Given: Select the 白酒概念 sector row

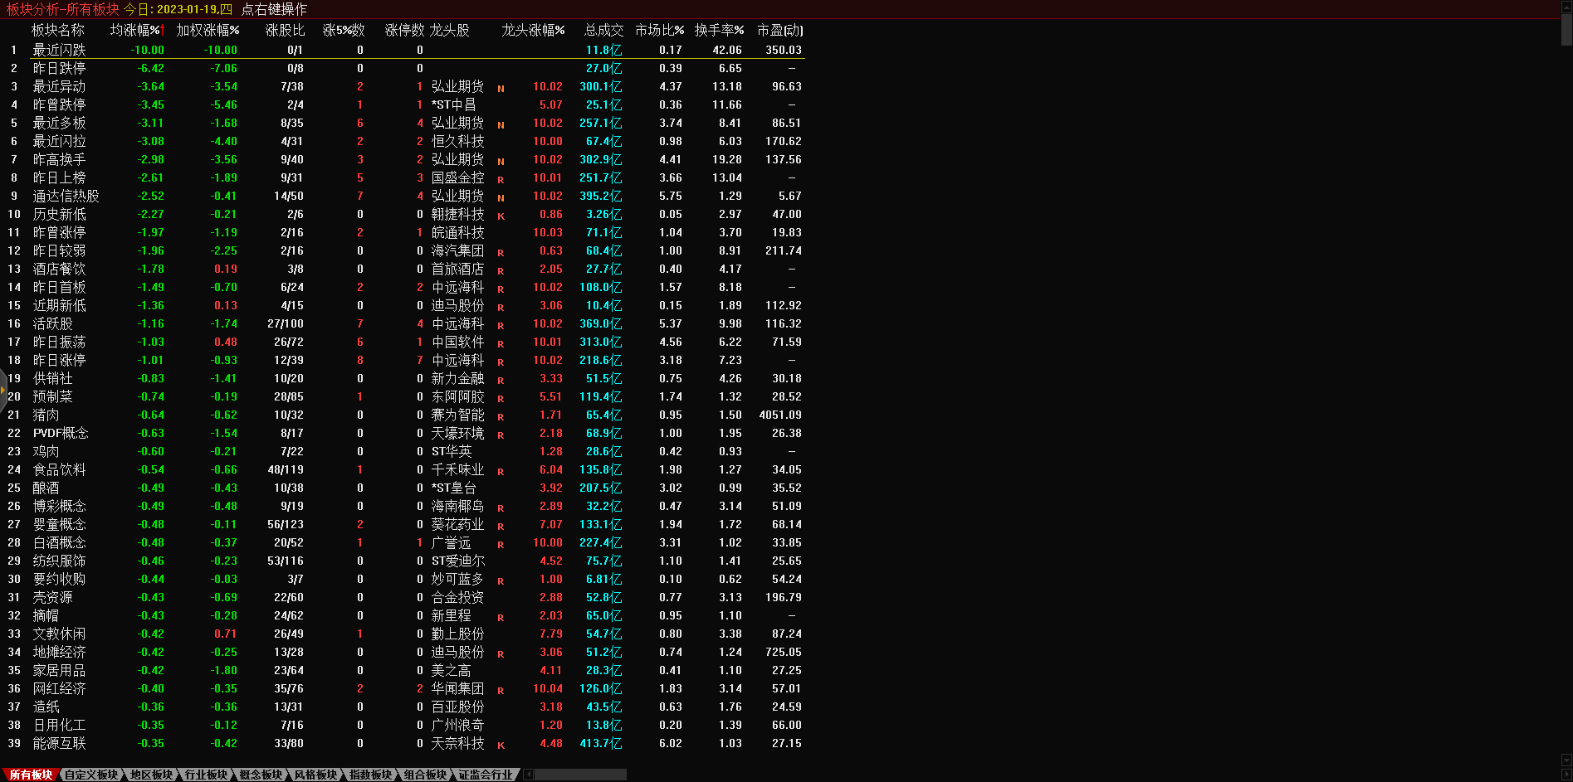Looking at the screenshot, I should pyautogui.click(x=60, y=542).
